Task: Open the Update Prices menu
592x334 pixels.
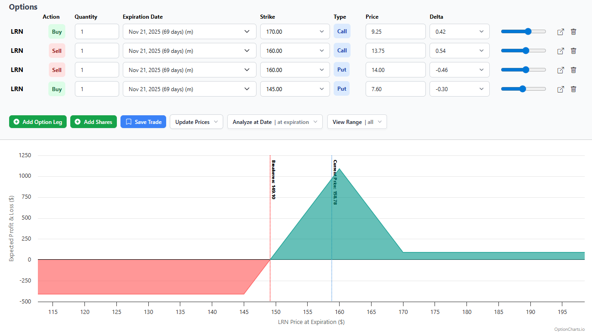Action: tap(196, 122)
